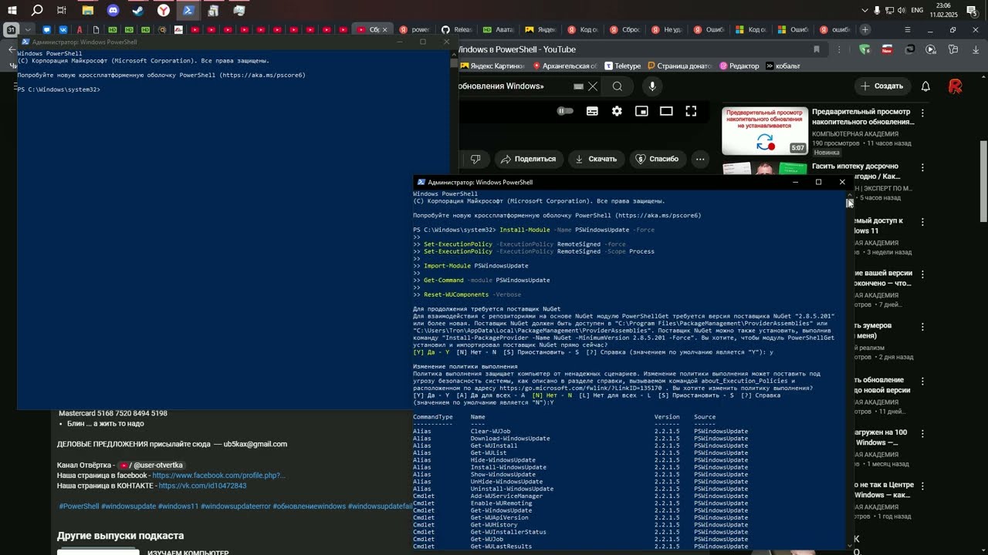
Task: Enter fullscreen in the YouTube player
Action: (691, 111)
